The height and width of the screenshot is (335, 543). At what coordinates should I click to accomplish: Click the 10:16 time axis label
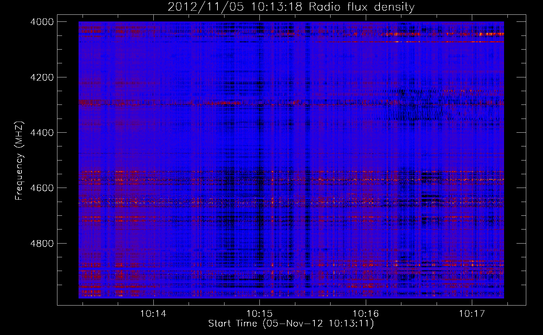[x=365, y=314]
